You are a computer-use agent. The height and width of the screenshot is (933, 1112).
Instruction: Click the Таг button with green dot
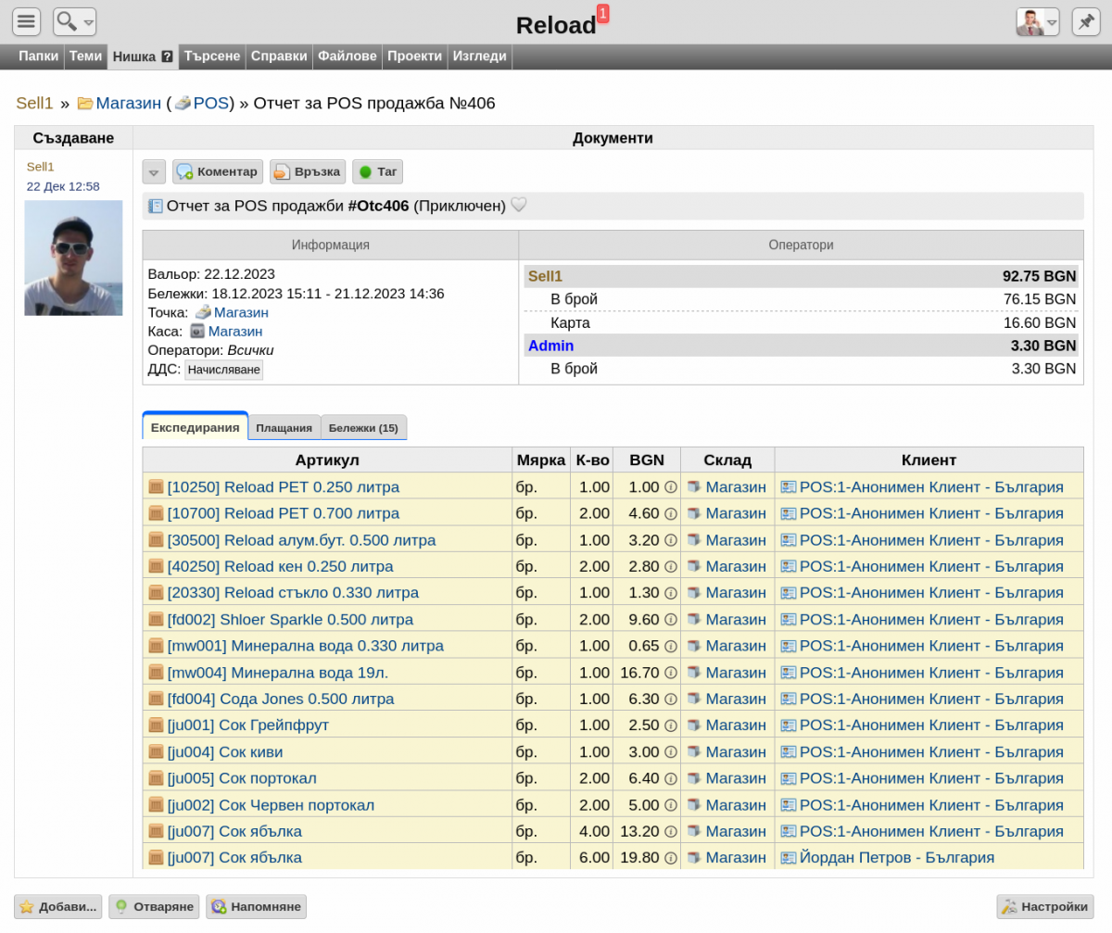click(x=377, y=171)
